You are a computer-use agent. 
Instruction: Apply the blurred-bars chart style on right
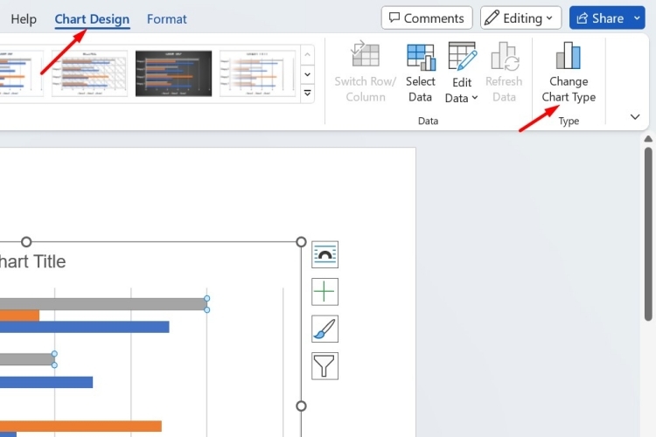point(258,73)
